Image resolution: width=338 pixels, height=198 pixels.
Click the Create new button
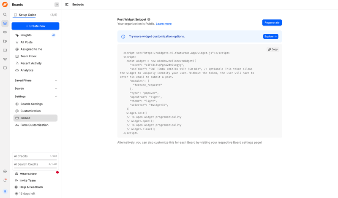[35, 26]
